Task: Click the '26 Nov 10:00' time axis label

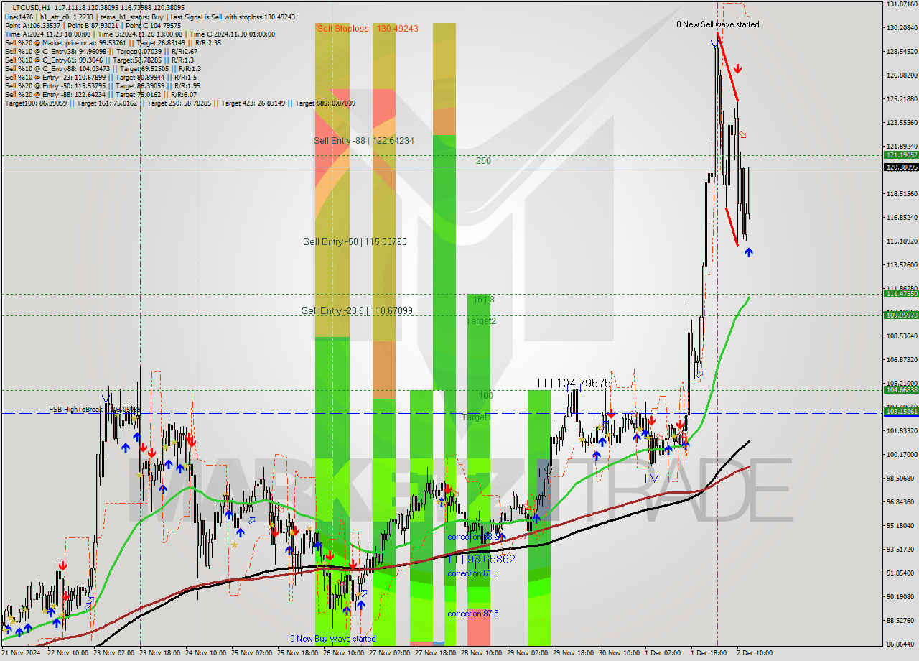Action: pyautogui.click(x=342, y=653)
